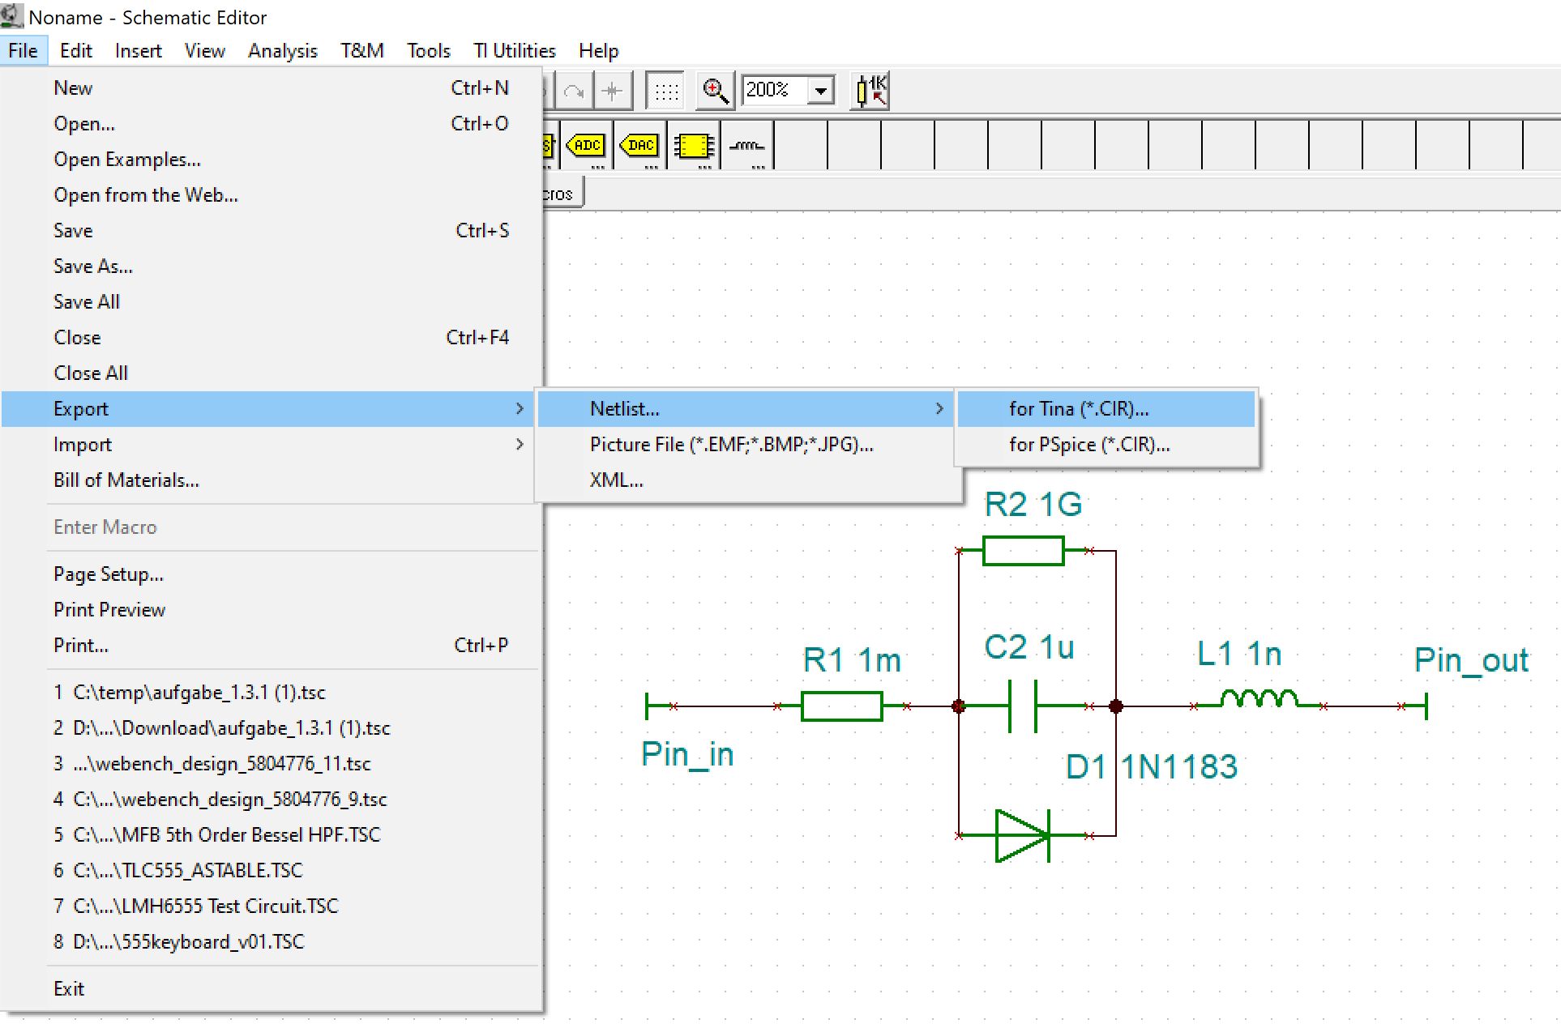Click Picture File export option
The height and width of the screenshot is (1028, 1561).
[x=731, y=444]
